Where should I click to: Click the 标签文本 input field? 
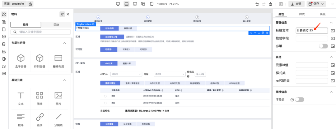[x=311, y=30]
